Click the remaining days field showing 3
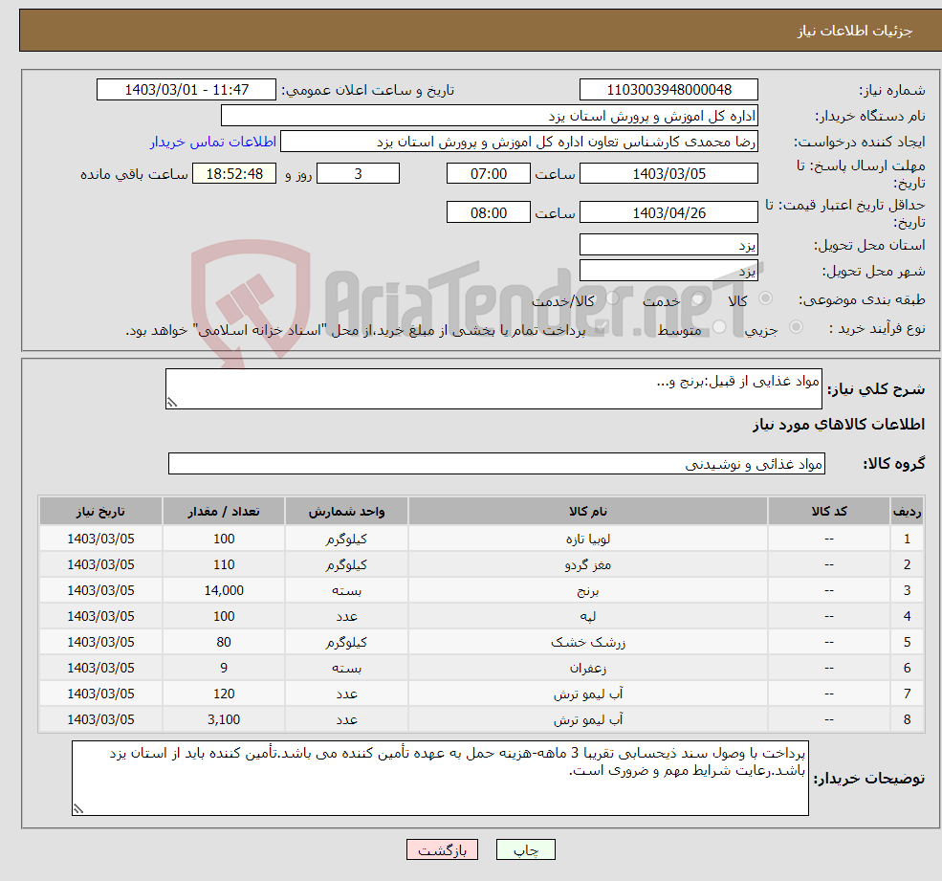The width and height of the screenshot is (942, 881). (358, 174)
